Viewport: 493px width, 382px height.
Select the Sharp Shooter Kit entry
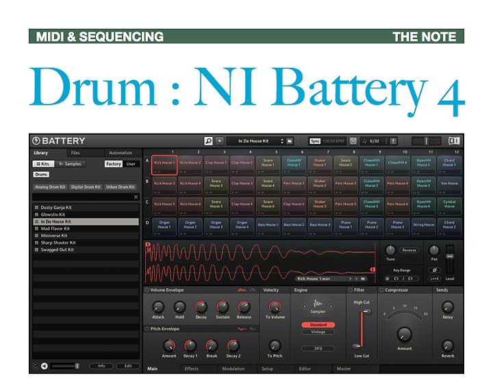click(x=86, y=243)
